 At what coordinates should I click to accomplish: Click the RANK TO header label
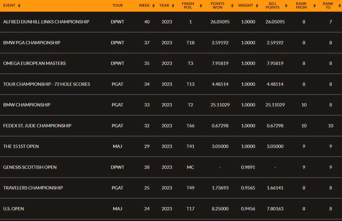328,5
